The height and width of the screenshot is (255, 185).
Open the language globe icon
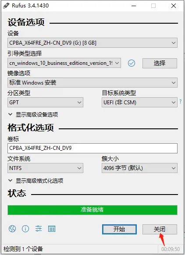click(x=12, y=229)
